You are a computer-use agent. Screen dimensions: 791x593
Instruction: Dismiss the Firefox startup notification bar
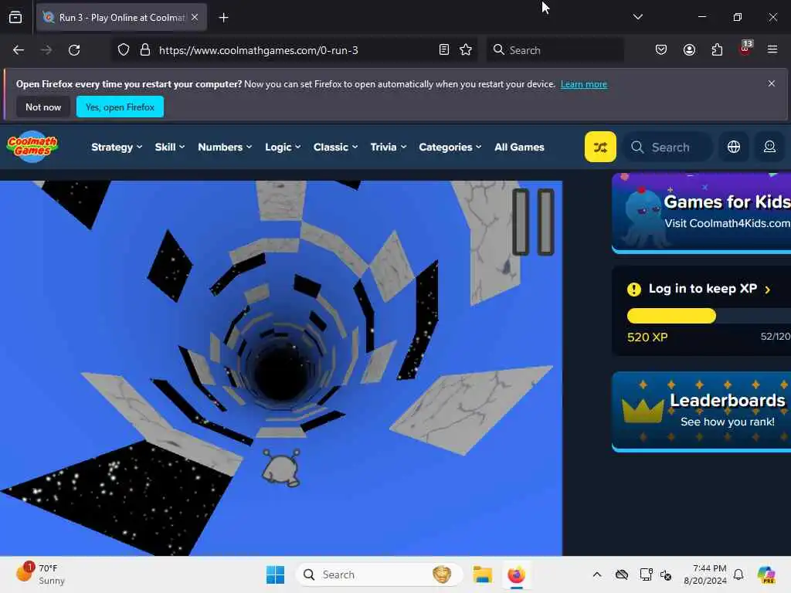[x=772, y=83]
